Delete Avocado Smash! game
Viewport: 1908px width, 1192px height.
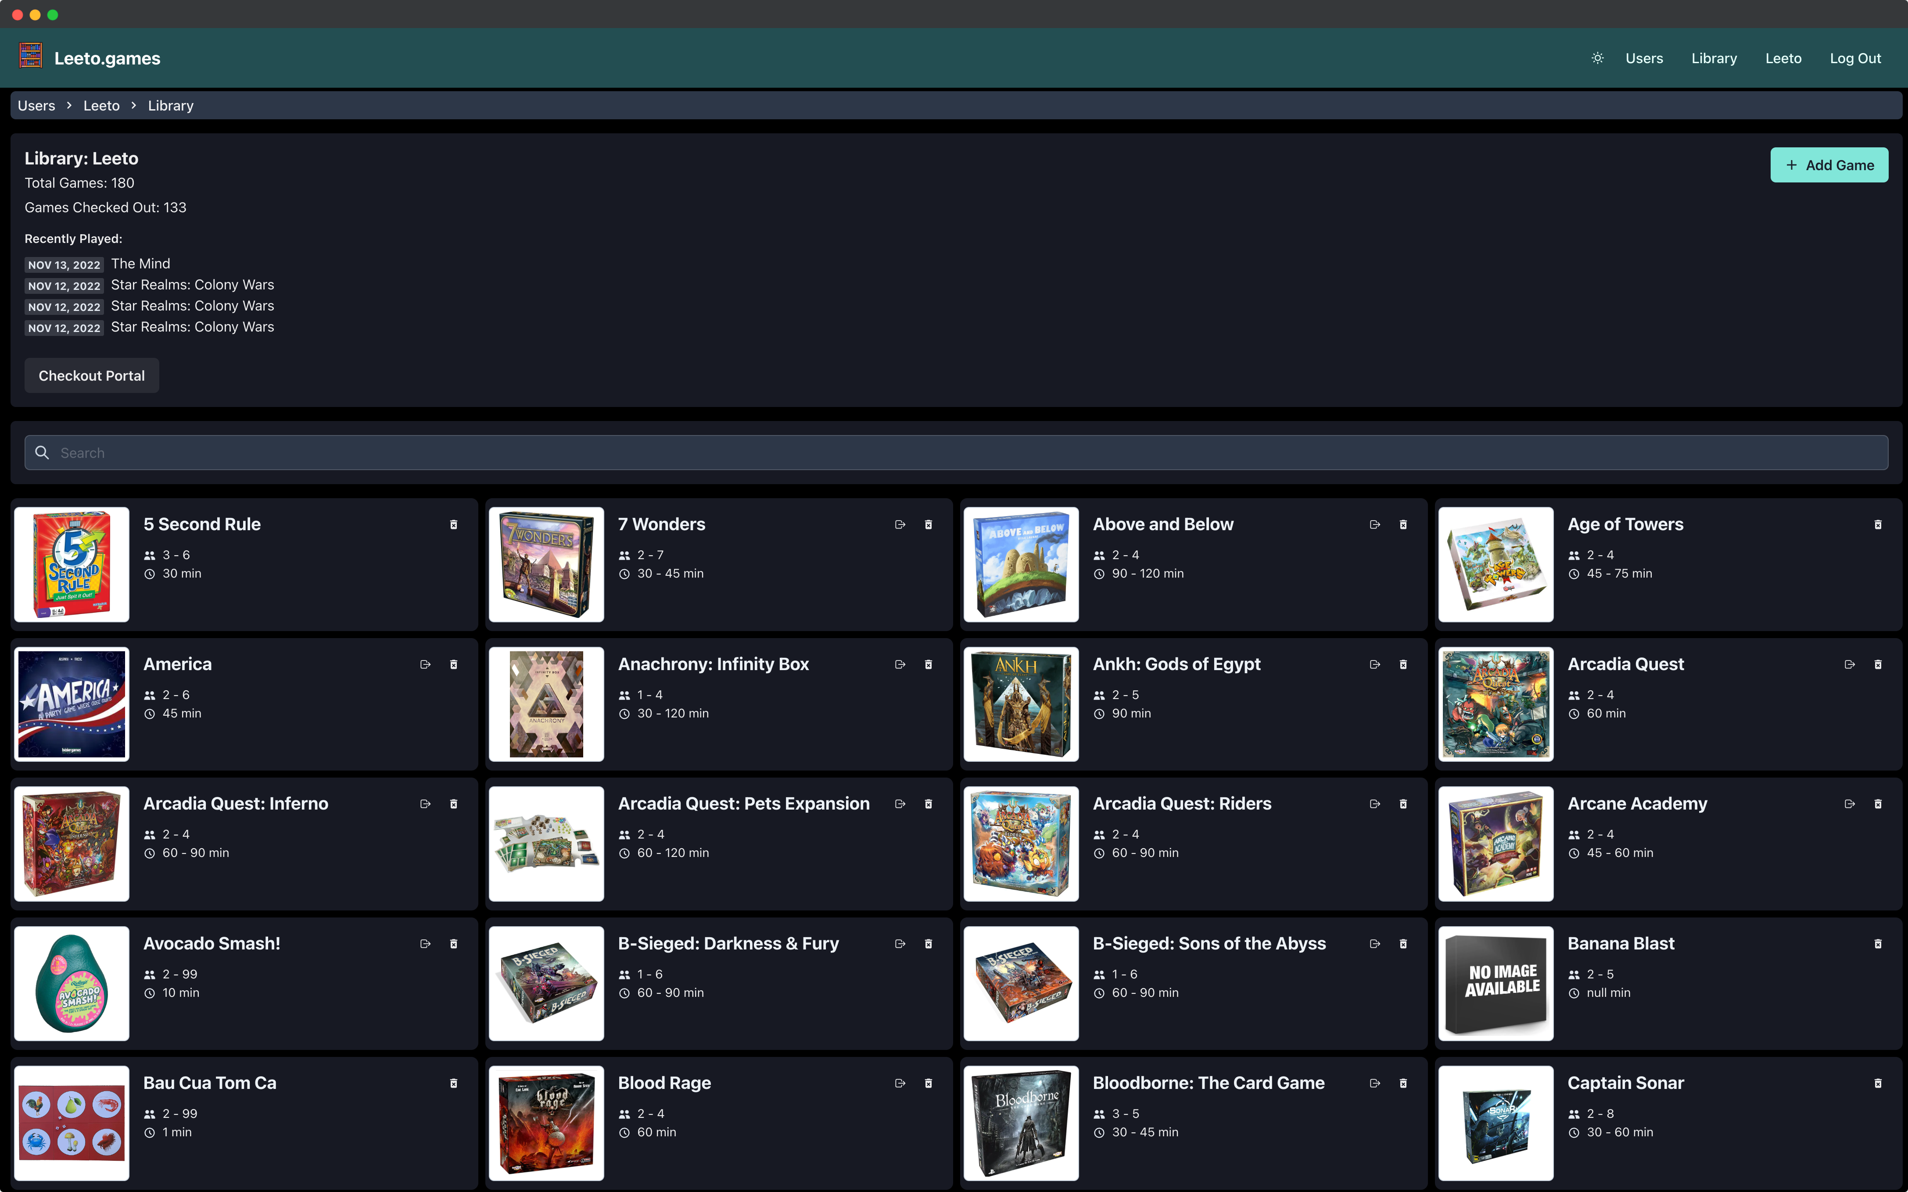tap(454, 945)
